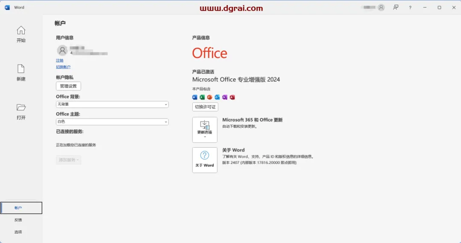Image resolution: width=461 pixels, height=243 pixels.
Task: Click the 关于 Word button
Action: pos(204,160)
